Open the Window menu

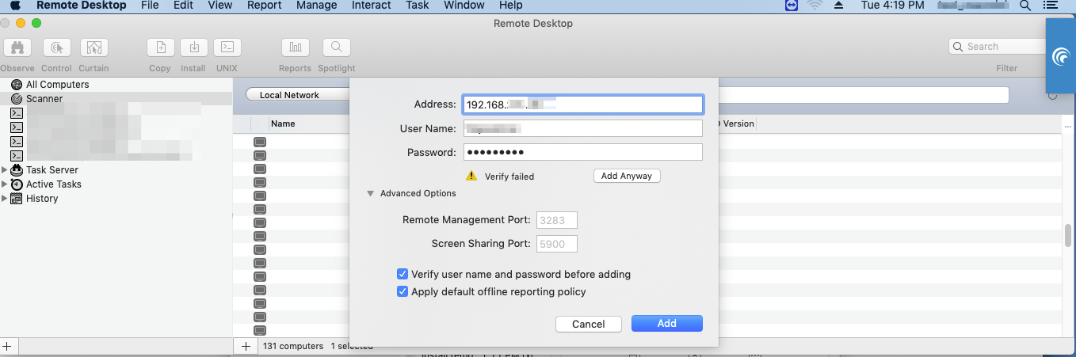pyautogui.click(x=464, y=6)
